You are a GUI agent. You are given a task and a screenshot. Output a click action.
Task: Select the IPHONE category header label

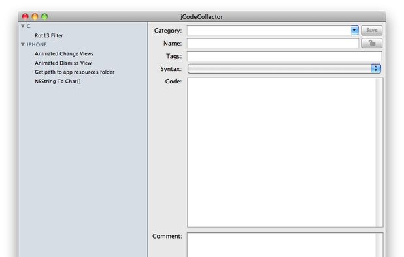(37, 45)
